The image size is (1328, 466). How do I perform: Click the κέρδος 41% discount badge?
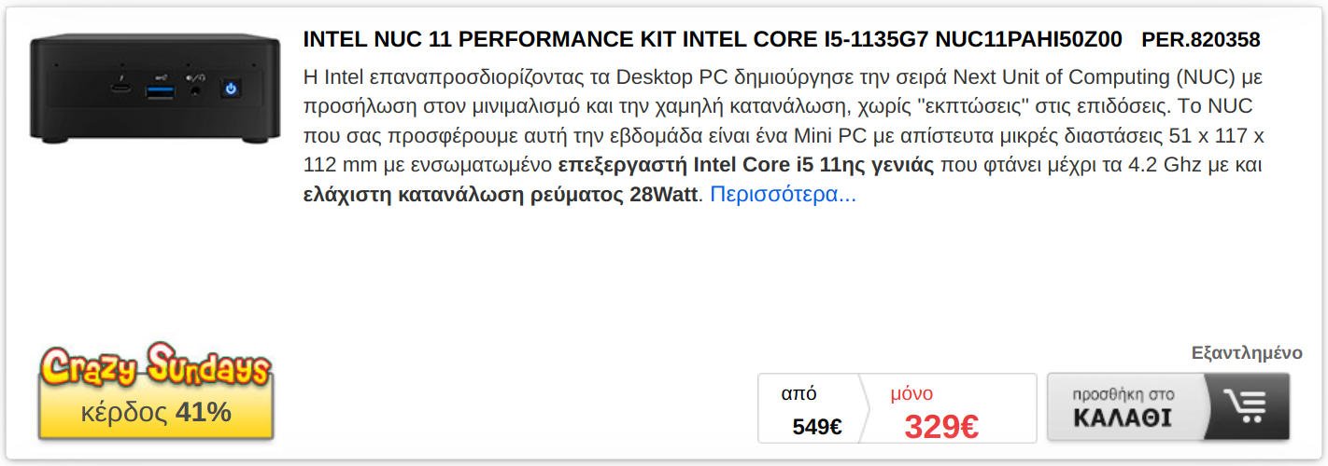click(x=155, y=412)
